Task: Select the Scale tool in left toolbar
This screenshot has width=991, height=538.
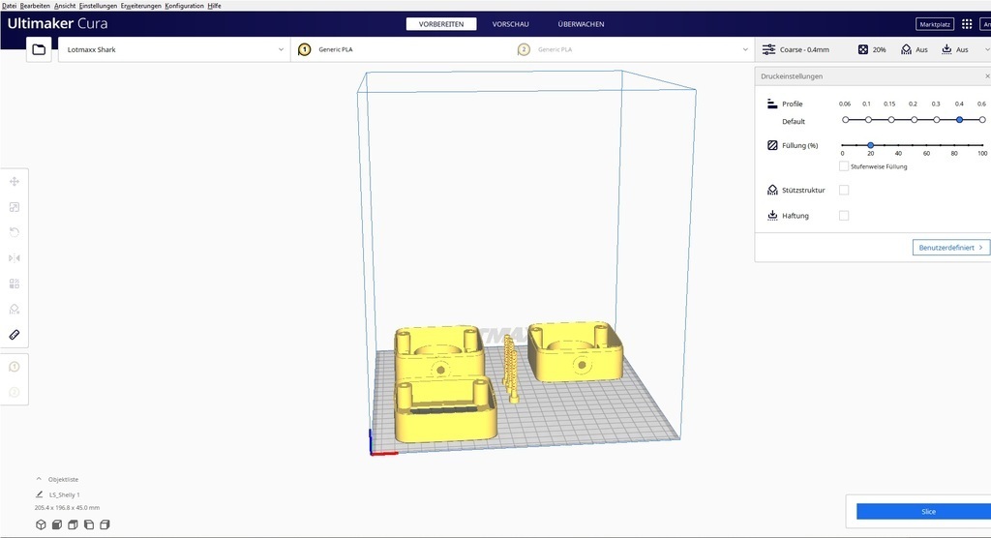Action: click(15, 207)
